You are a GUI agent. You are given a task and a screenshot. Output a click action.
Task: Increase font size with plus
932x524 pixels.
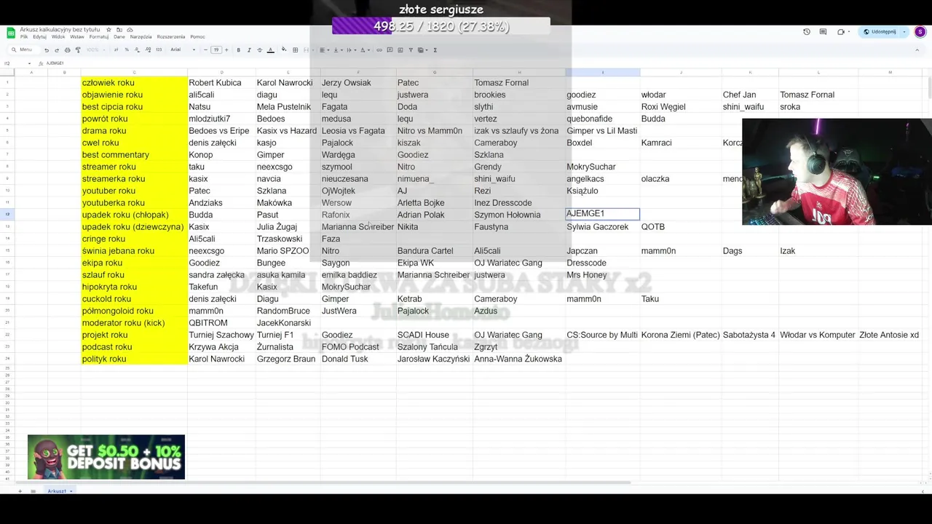(226, 50)
